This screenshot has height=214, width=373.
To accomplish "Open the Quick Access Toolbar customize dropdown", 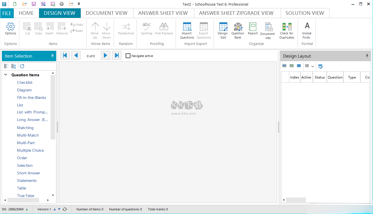I will pos(79,4).
